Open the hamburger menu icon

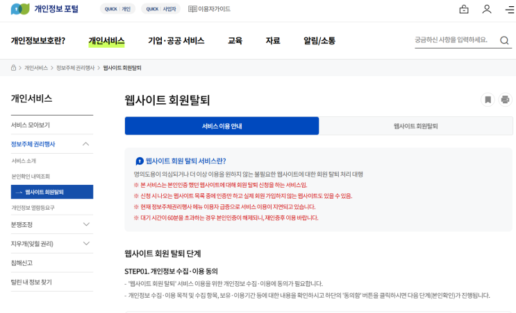point(510,10)
